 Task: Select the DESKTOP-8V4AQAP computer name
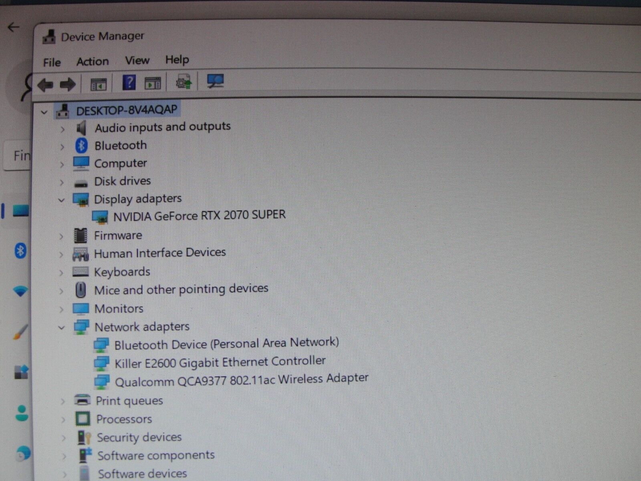[x=127, y=110]
